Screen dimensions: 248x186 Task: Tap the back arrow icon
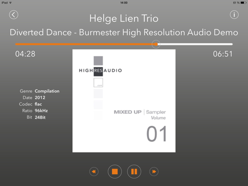[x=13, y=15]
